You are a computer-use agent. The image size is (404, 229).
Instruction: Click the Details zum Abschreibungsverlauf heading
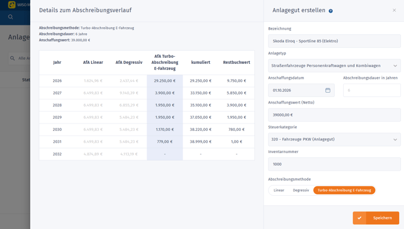coord(85,10)
